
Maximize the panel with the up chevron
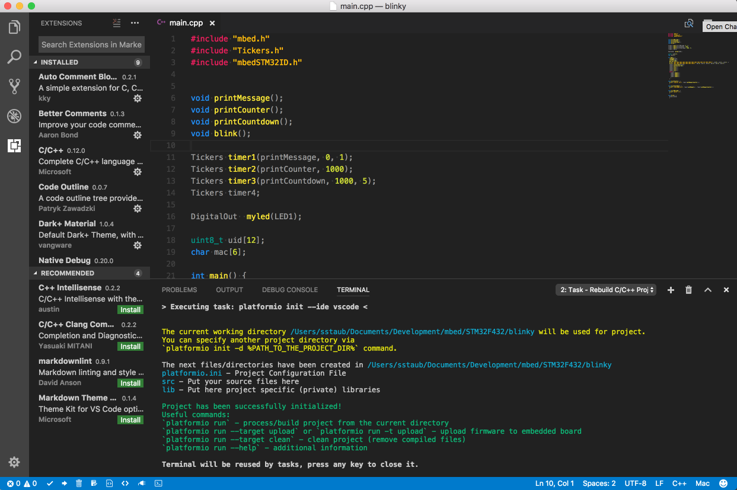point(707,290)
